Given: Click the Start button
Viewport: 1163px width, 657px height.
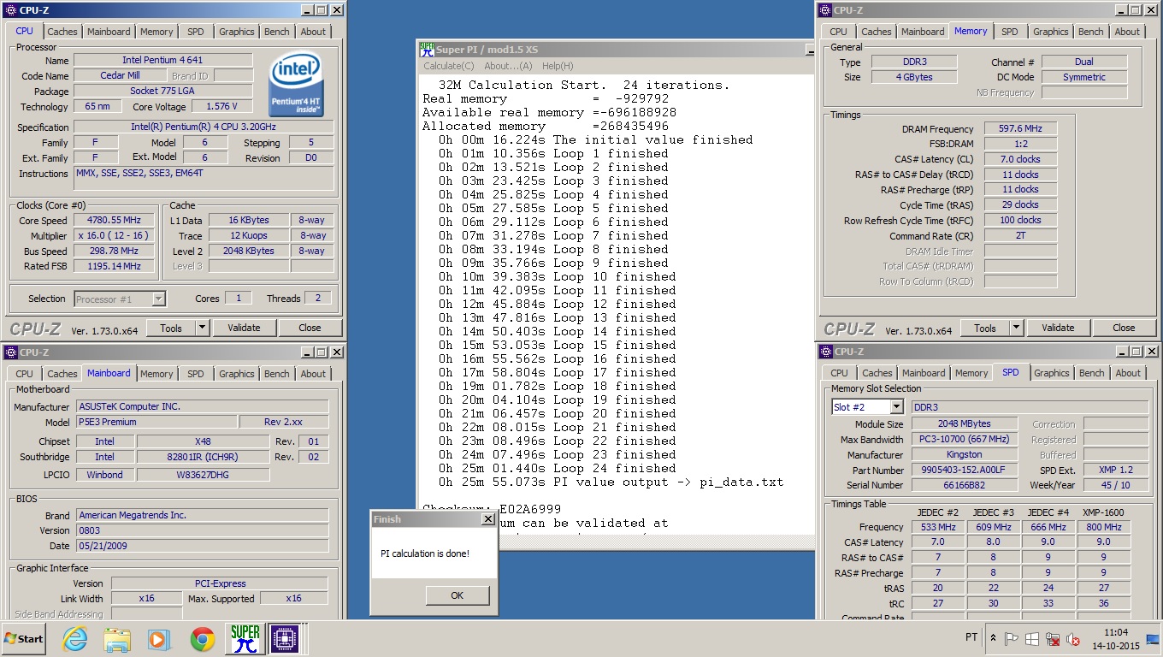Looking at the screenshot, I should point(23,639).
